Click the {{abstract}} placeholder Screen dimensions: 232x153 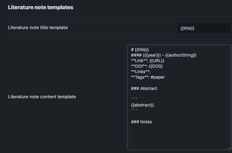pyautogui.click(x=142, y=105)
